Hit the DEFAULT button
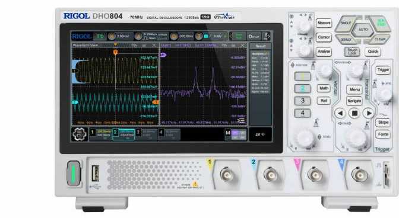The width and height of the screenshot is (399, 218). point(347,39)
